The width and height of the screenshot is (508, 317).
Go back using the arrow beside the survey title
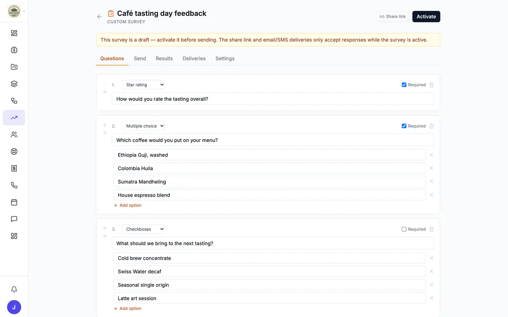tap(100, 16)
